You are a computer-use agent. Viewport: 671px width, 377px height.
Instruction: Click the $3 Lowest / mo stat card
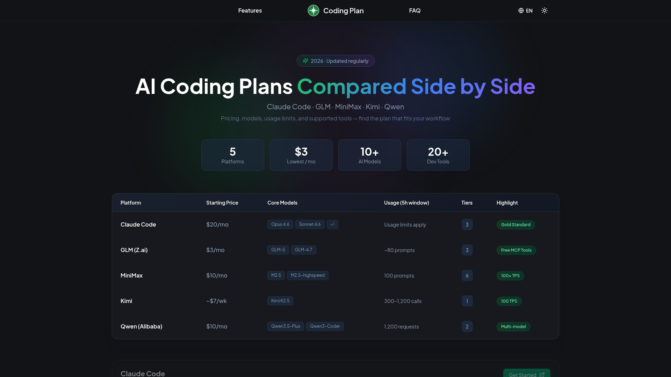301,155
